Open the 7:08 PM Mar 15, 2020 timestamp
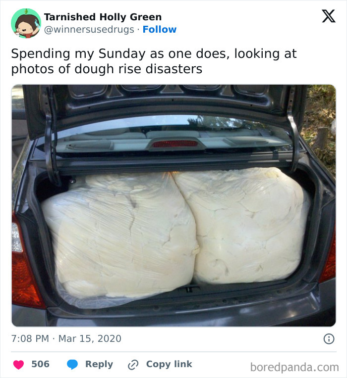 click(66, 339)
